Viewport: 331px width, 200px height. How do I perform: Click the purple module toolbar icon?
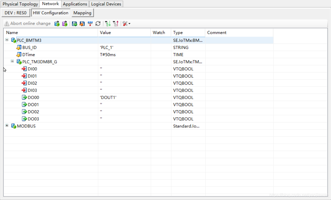coord(65,24)
